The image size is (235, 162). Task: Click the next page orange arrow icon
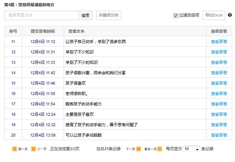pos(138,149)
